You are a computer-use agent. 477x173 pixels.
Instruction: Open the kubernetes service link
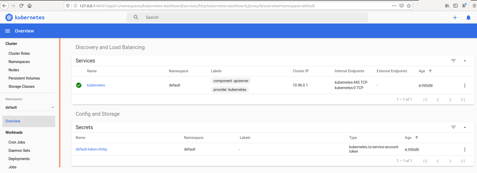[96, 85]
